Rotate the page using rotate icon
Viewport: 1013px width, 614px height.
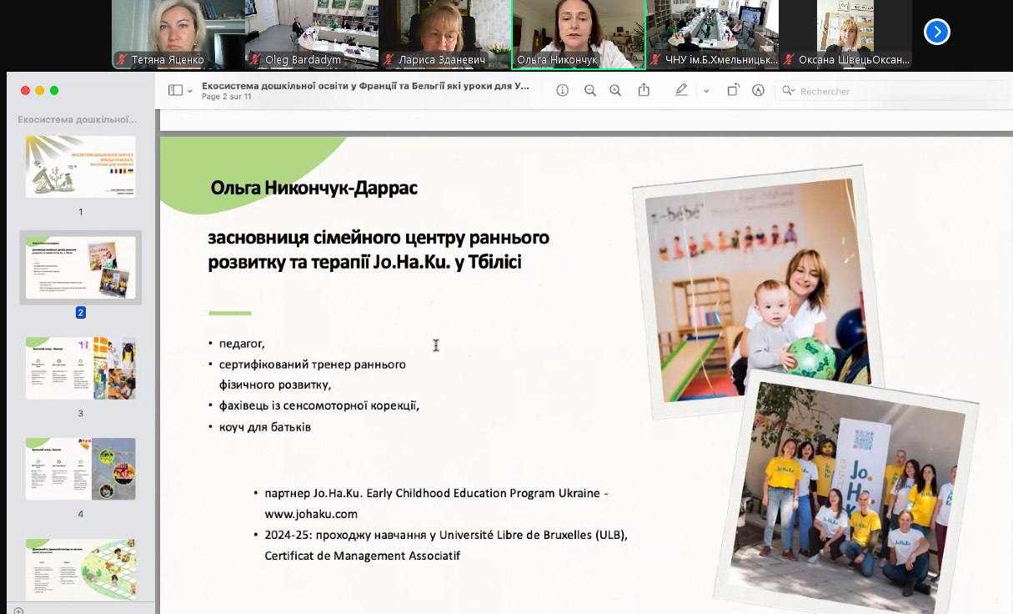[x=733, y=90]
